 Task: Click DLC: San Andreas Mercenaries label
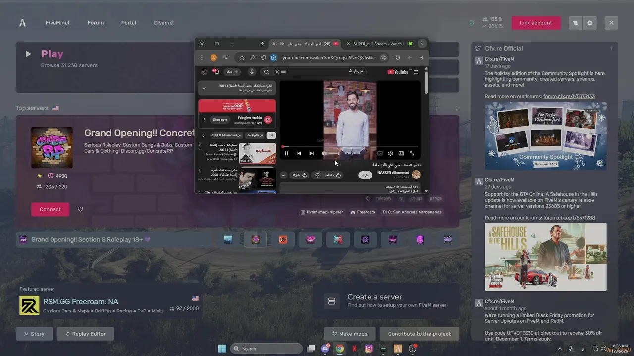click(412, 212)
